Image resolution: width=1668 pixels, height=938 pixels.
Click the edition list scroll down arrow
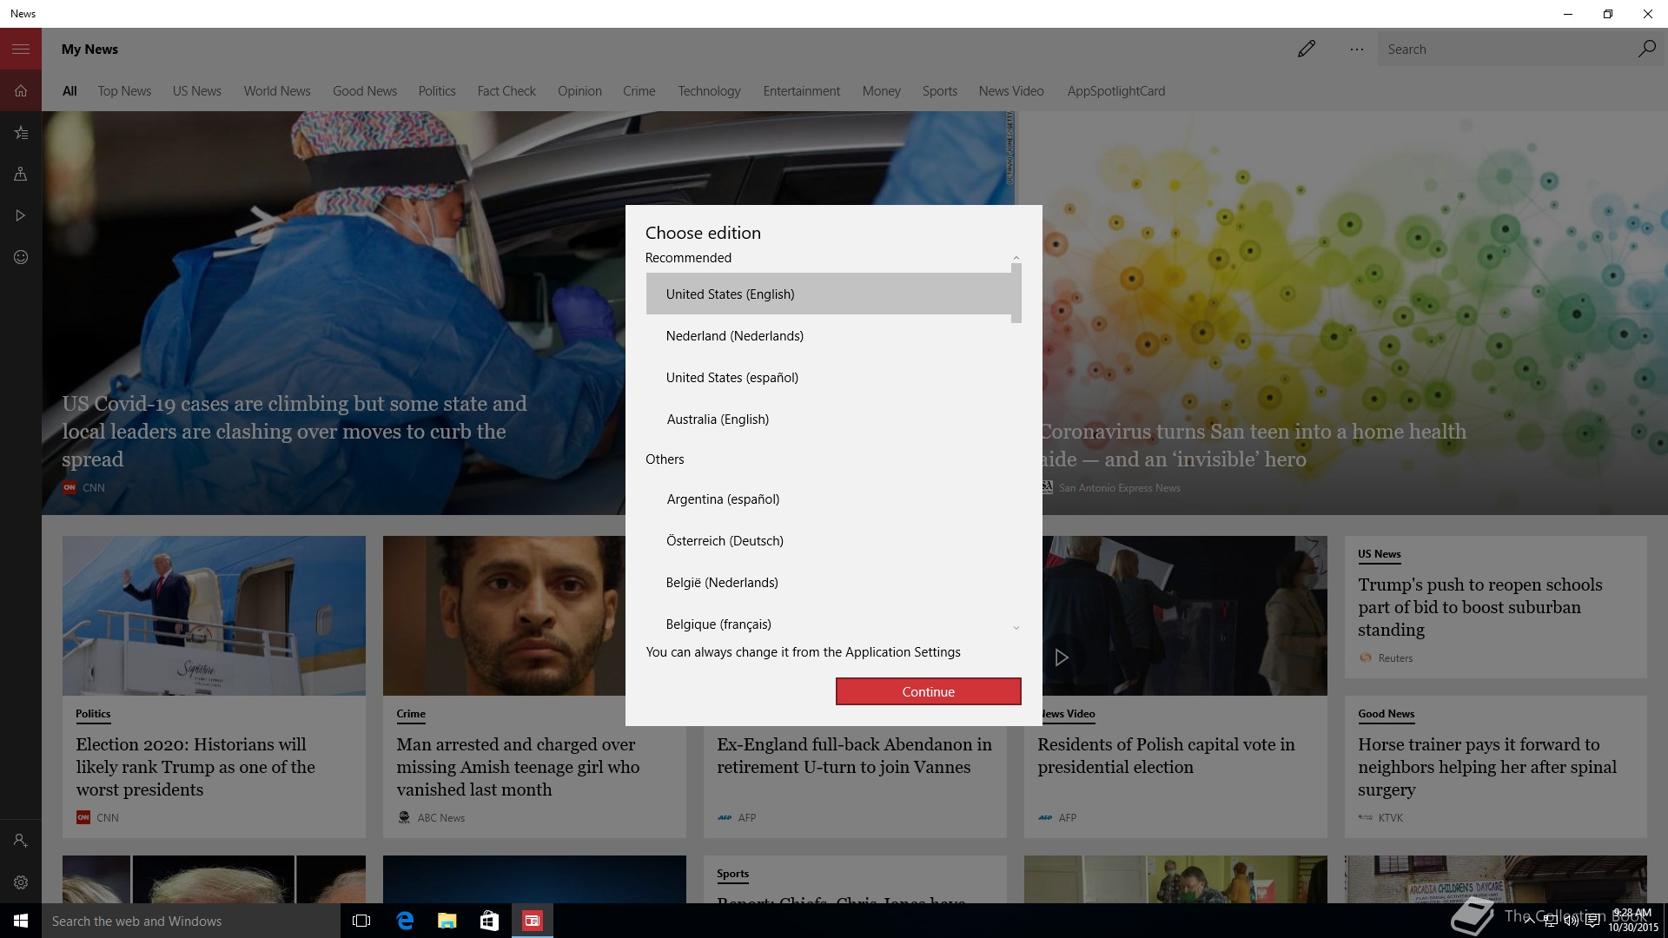point(1016,628)
